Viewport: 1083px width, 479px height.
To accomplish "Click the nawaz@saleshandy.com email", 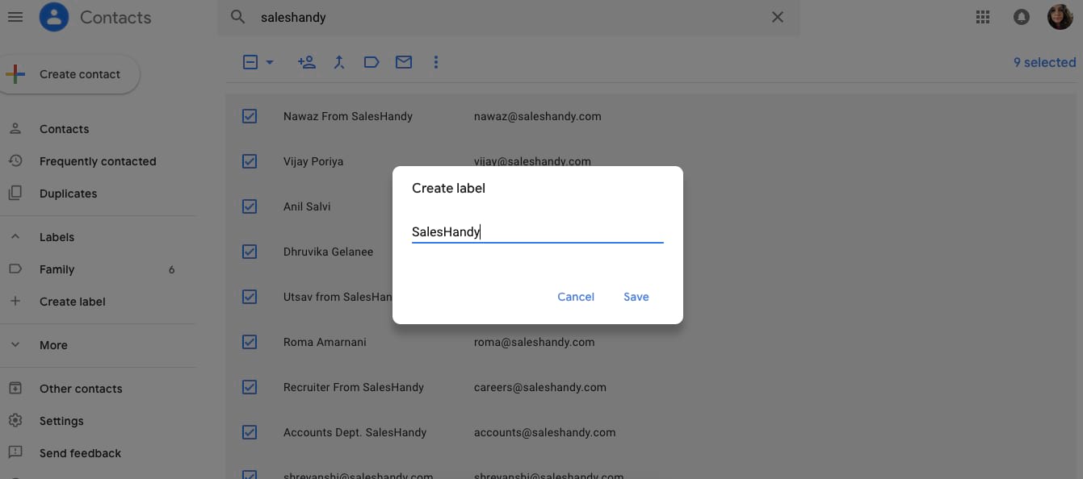I will (538, 116).
